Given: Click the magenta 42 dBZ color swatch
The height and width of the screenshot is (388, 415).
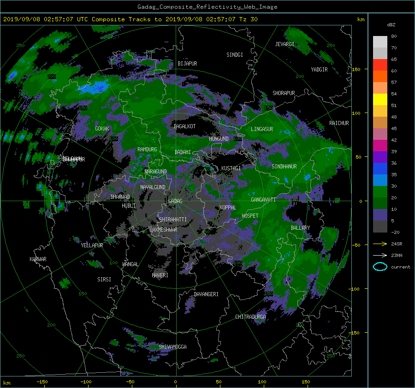Looking at the screenshot, I should (380, 145).
